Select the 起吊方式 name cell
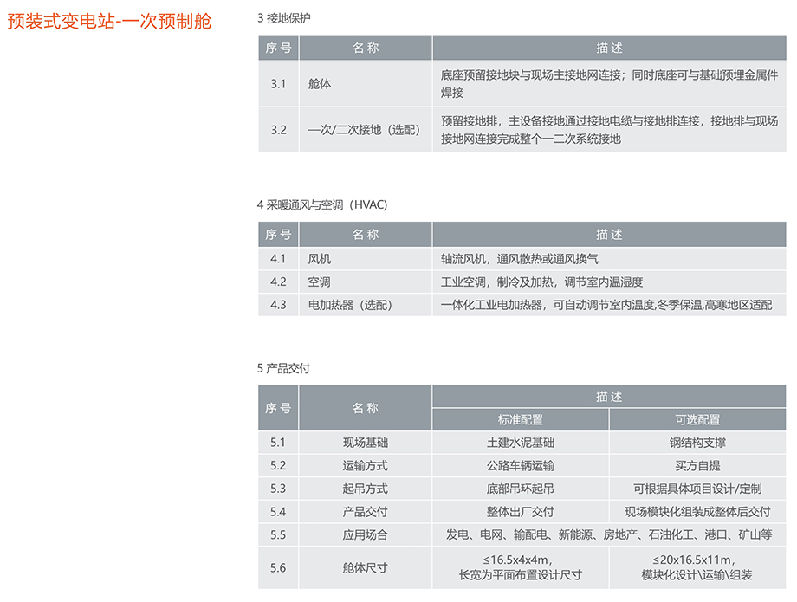Screen dimensions: 797x602 pos(365,489)
